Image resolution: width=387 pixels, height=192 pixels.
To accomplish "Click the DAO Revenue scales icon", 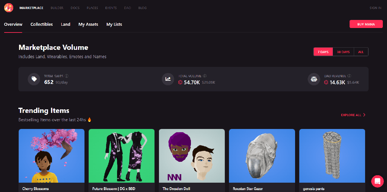I will (x=314, y=79).
